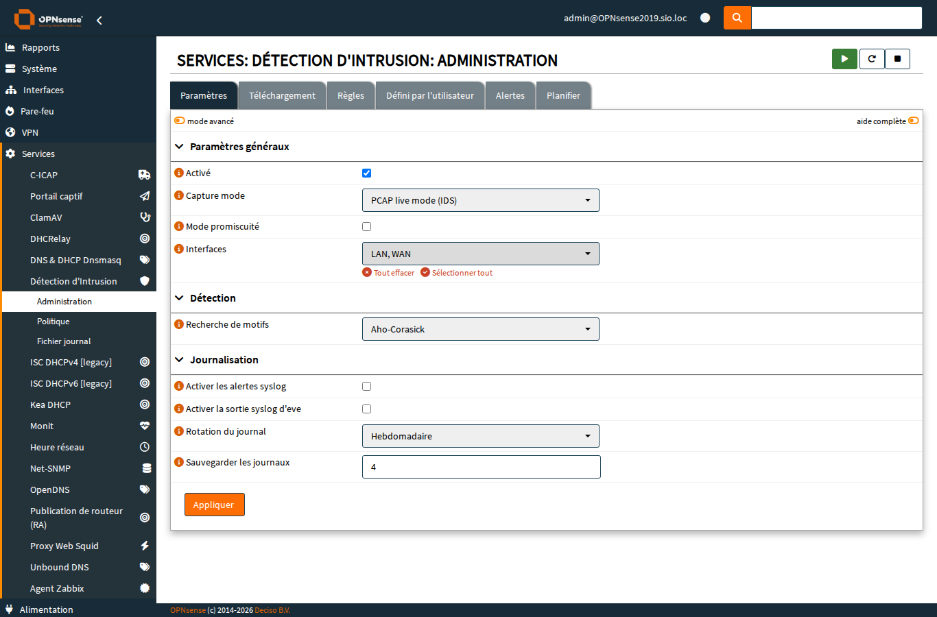Toggle the aide complète switch
Screen dimensions: 937x617
[x=914, y=121]
